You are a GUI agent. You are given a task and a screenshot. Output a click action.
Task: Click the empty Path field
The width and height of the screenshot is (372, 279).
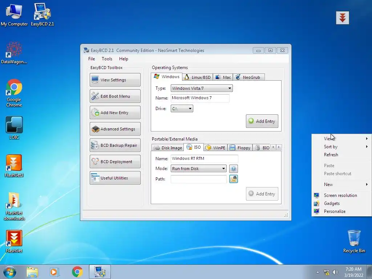pos(199,179)
